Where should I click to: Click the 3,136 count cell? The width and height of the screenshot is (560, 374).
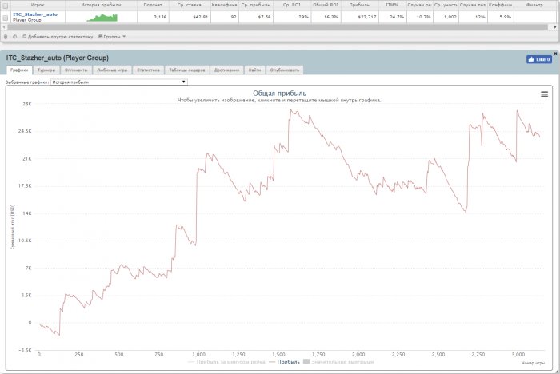point(153,17)
